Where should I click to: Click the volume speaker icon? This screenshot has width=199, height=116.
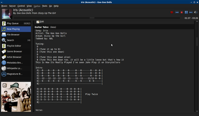196,12
